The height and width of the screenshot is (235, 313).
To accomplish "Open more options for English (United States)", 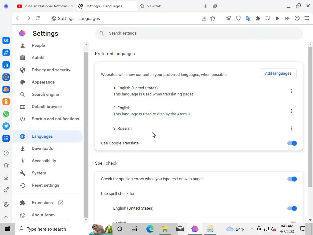I will (291, 91).
